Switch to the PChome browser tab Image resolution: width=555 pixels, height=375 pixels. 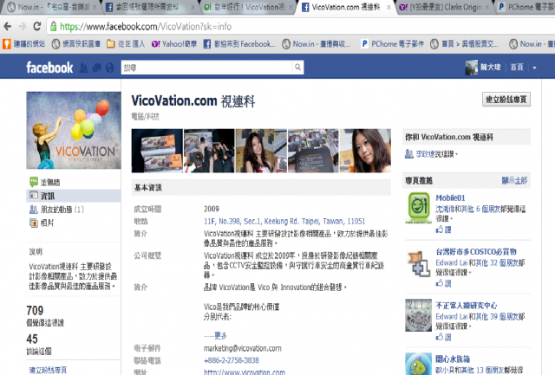pyautogui.click(x=526, y=7)
